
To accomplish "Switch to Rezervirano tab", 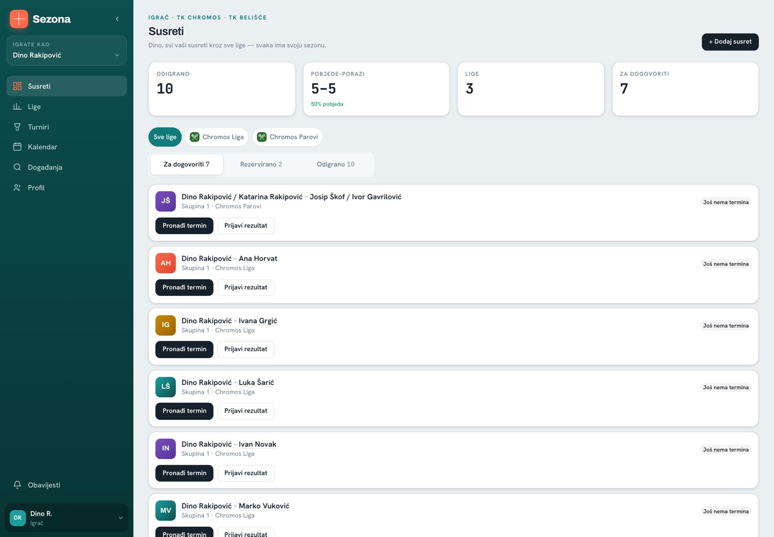I will (x=261, y=164).
